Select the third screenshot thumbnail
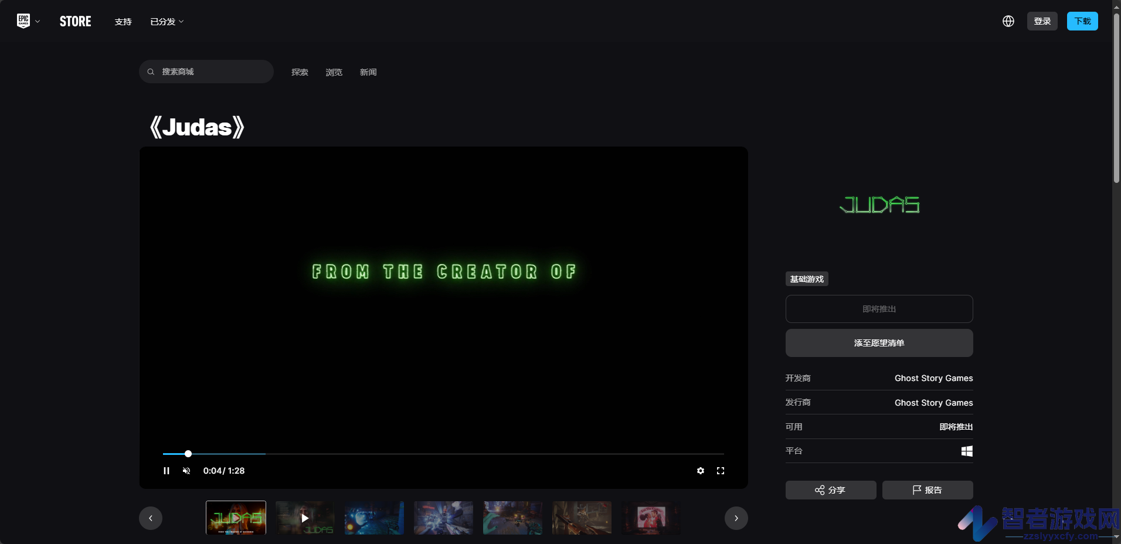The width and height of the screenshot is (1121, 544). 374,518
